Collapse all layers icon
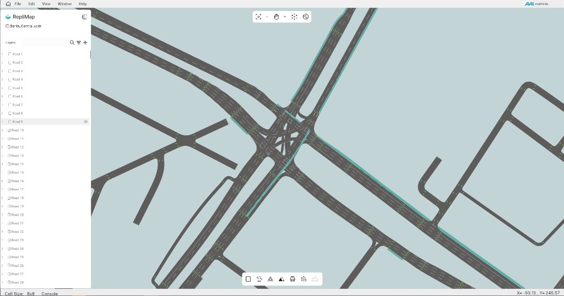Screen dimensions: 564x296 tap(85, 42)
